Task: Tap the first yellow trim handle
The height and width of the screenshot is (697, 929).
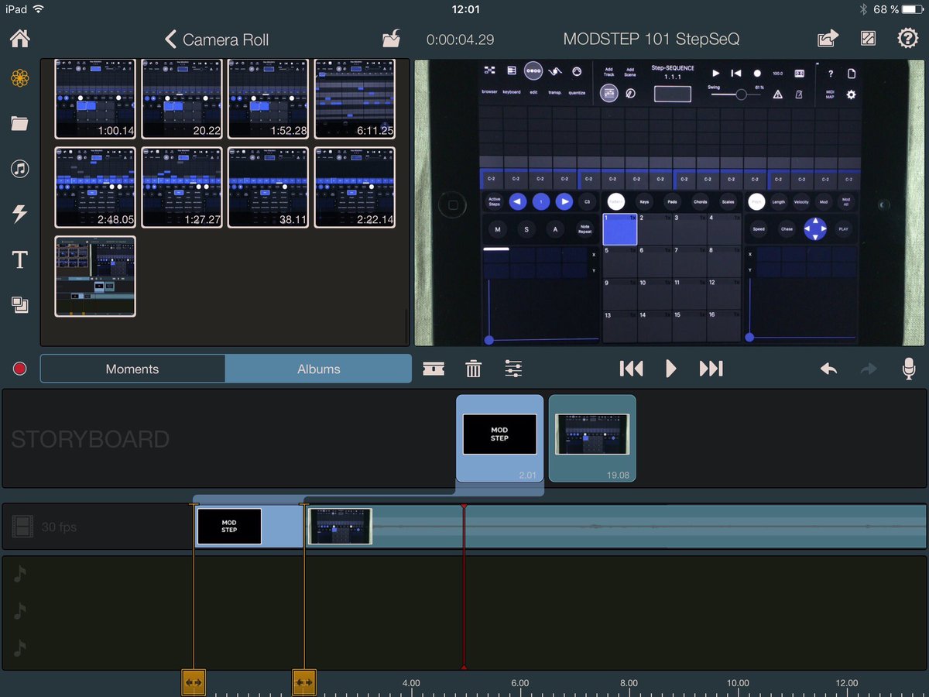Action: pos(194,682)
